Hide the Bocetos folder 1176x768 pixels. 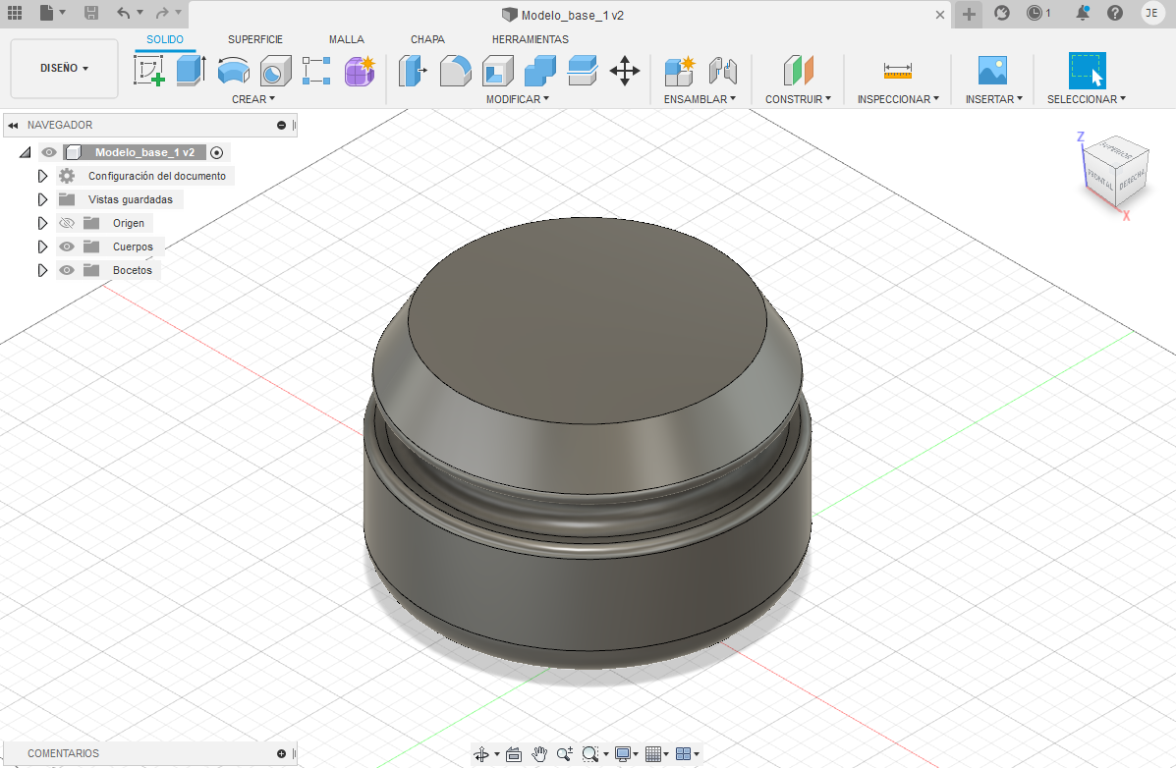pyautogui.click(x=67, y=270)
